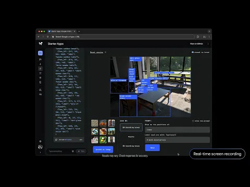Viewport: 250px width, 187px height.
Task: Go back using the browser back arrow
Action: [x=39, y=37]
